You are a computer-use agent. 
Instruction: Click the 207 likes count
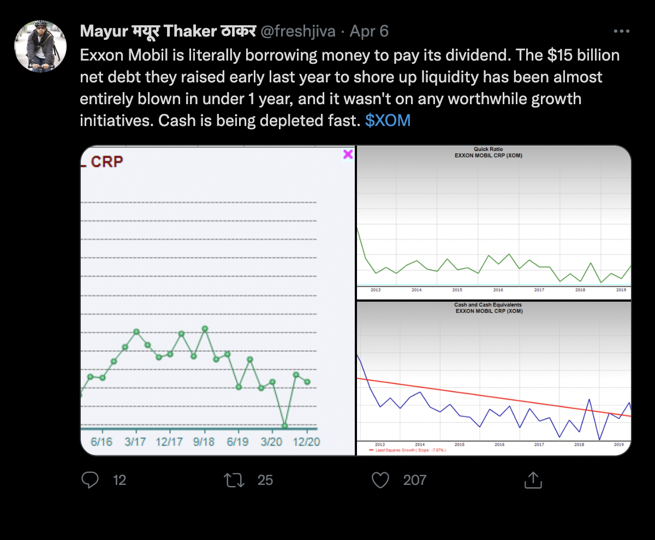[414, 480]
